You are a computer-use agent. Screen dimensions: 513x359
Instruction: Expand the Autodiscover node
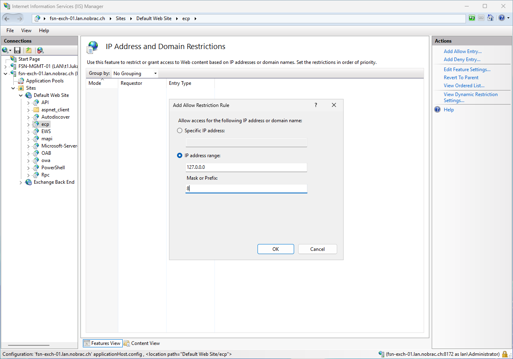coord(29,117)
